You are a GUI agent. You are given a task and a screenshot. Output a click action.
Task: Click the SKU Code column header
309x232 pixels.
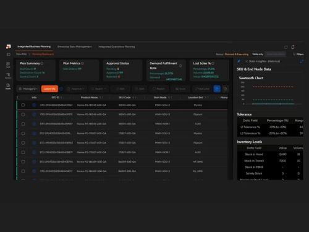coord(125,97)
